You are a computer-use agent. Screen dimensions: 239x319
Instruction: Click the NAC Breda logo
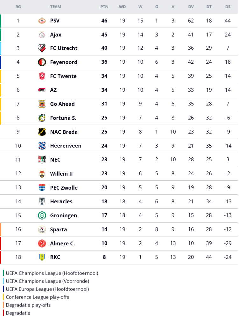[x=42, y=132]
